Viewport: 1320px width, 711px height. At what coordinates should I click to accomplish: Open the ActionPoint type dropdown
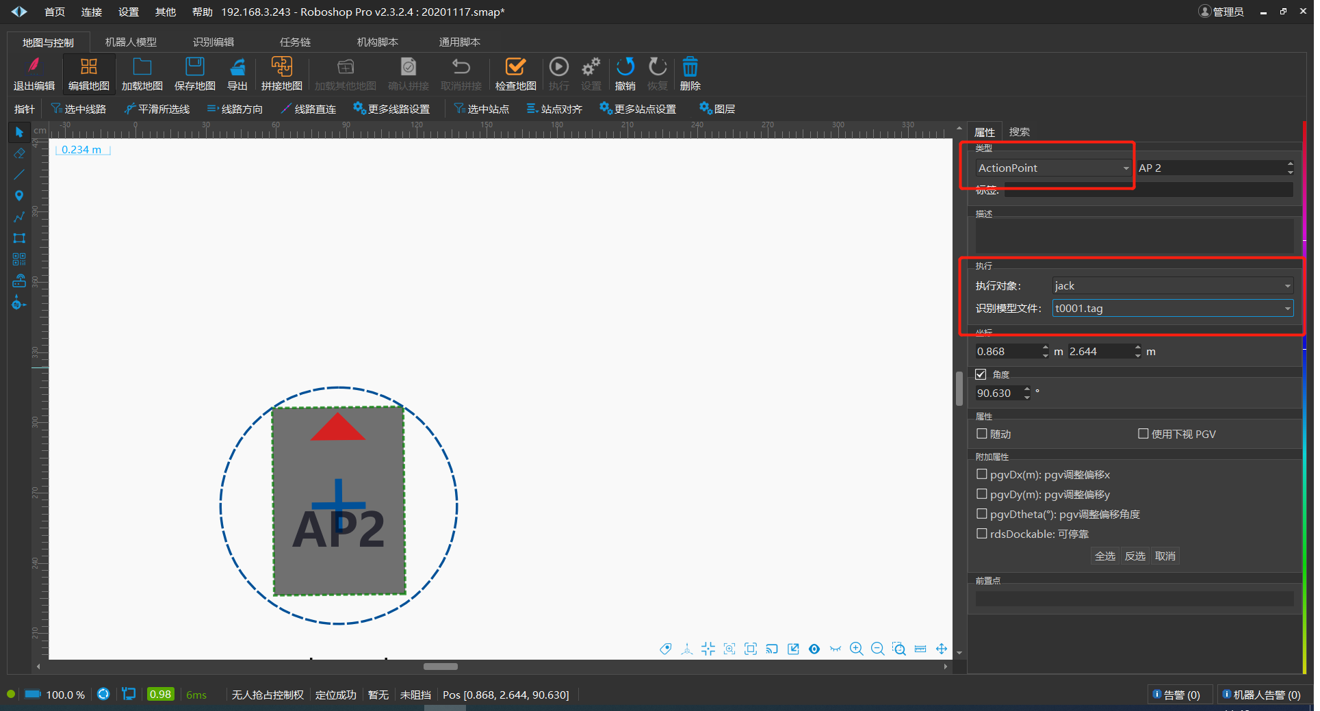click(x=1052, y=168)
